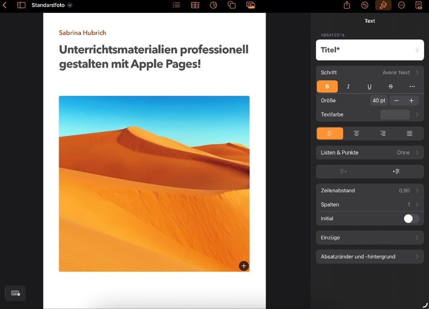Open the Textfarbe color swatch
The height and width of the screenshot is (309, 429).
point(395,115)
